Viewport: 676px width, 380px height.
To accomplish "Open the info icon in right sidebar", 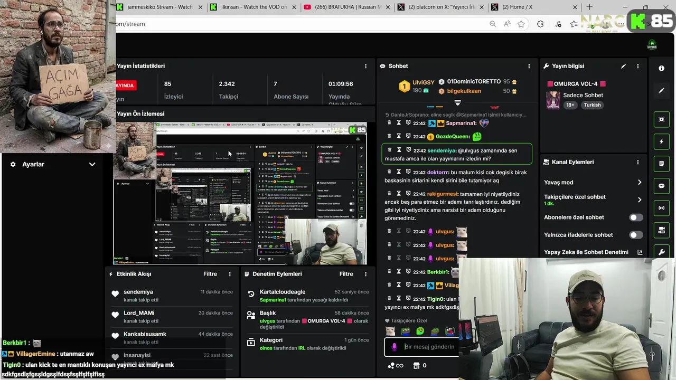I will tap(661, 69).
